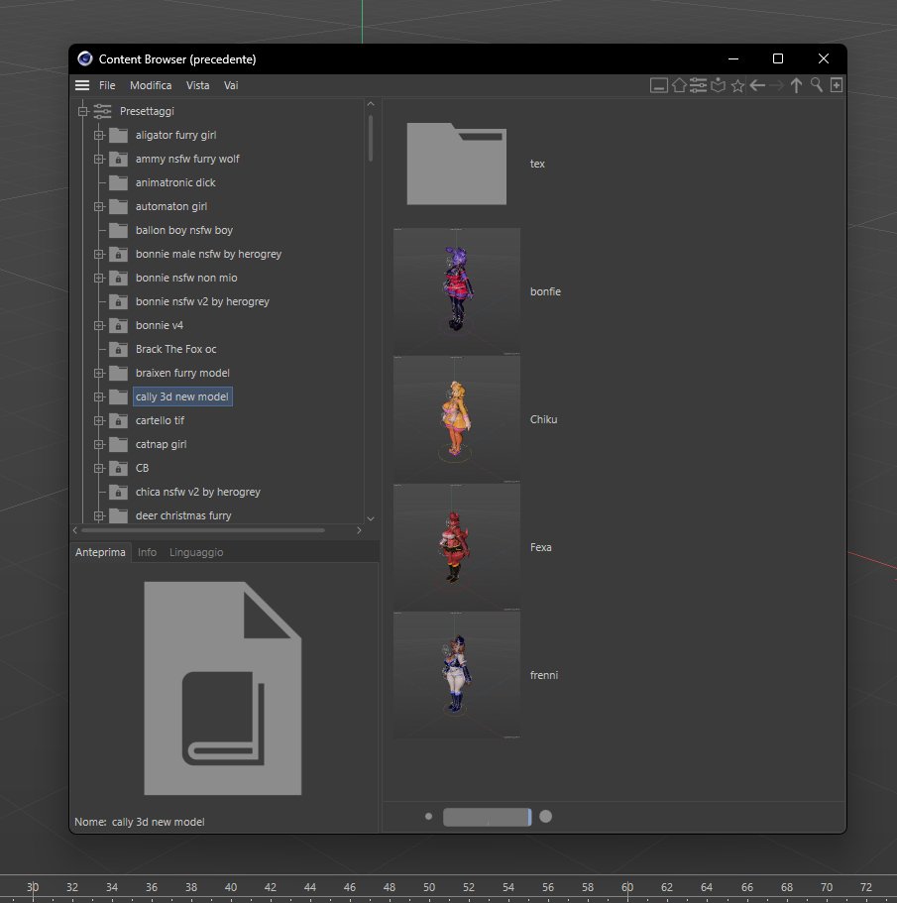Image resolution: width=897 pixels, height=903 pixels.
Task: Go back with the left arrow icon
Action: tap(757, 85)
